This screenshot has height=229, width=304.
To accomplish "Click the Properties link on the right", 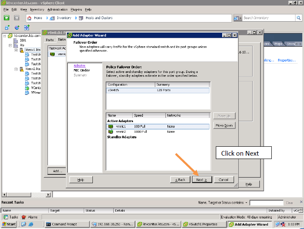I will coord(287,60).
